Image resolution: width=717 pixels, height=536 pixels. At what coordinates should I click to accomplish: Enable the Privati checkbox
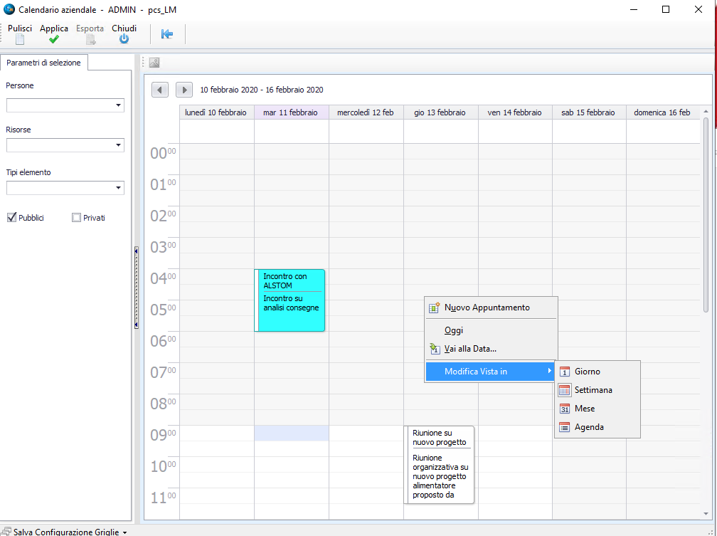[x=77, y=218]
